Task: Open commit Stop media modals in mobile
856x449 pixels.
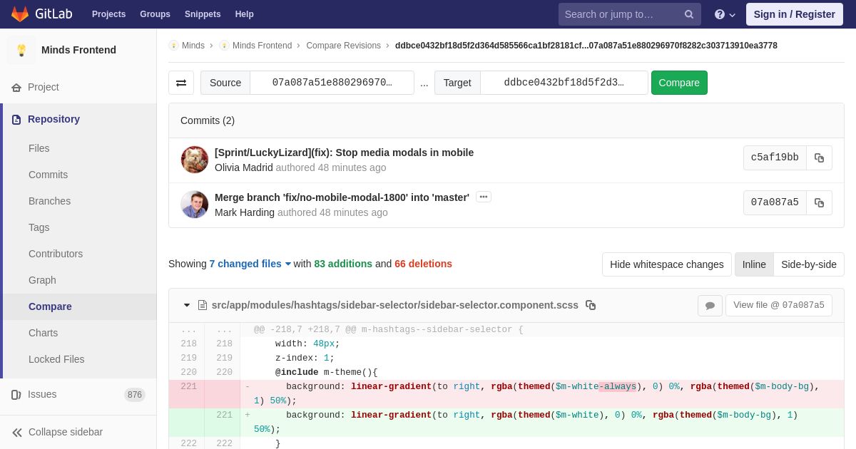Action: 344,153
